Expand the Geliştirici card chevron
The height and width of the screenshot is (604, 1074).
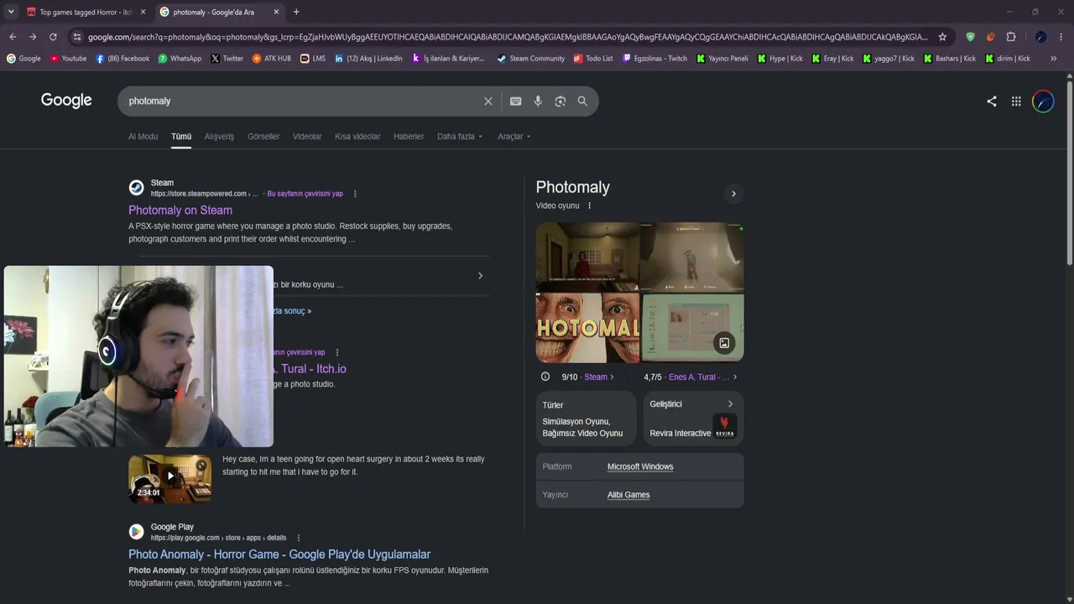pos(730,404)
